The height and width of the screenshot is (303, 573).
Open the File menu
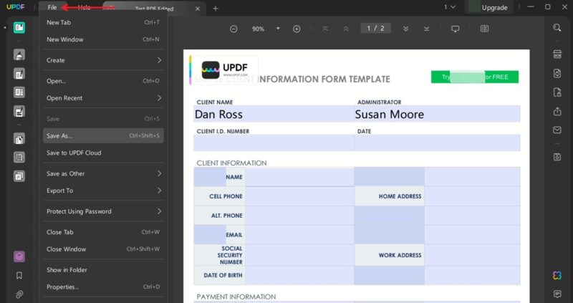coord(52,7)
